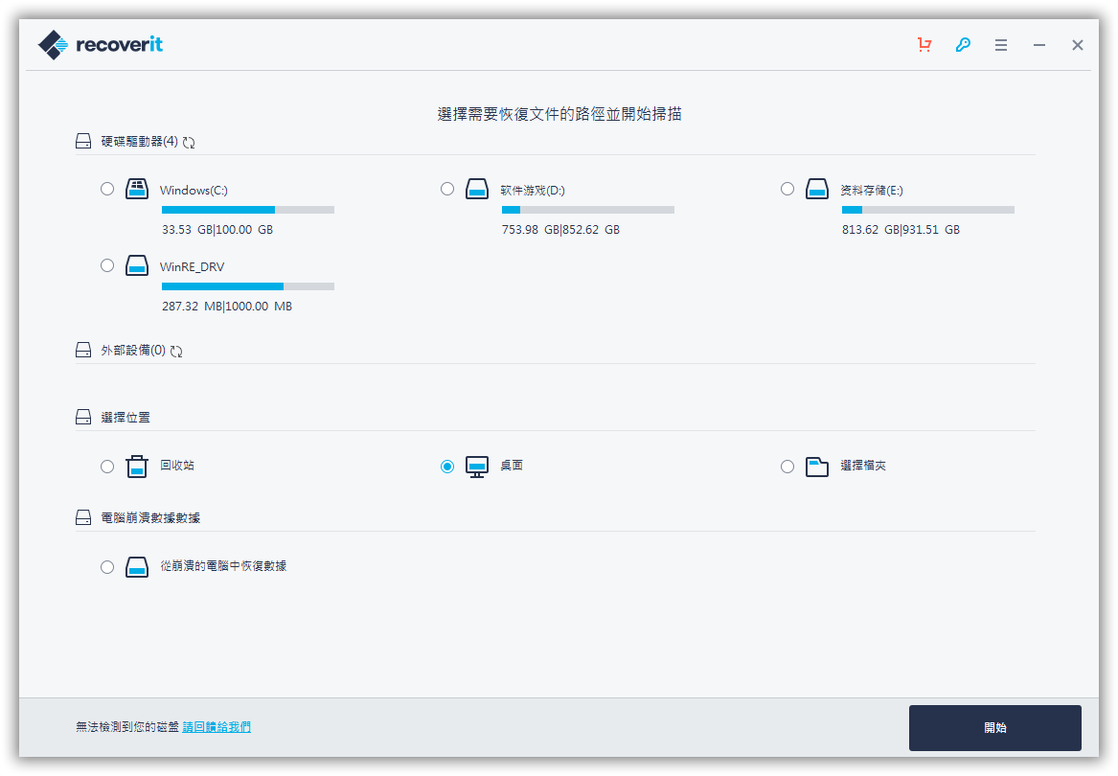Click the recycle bin icon under 選擇位置
Image resolution: width=1118 pixels, height=776 pixels.
click(136, 466)
